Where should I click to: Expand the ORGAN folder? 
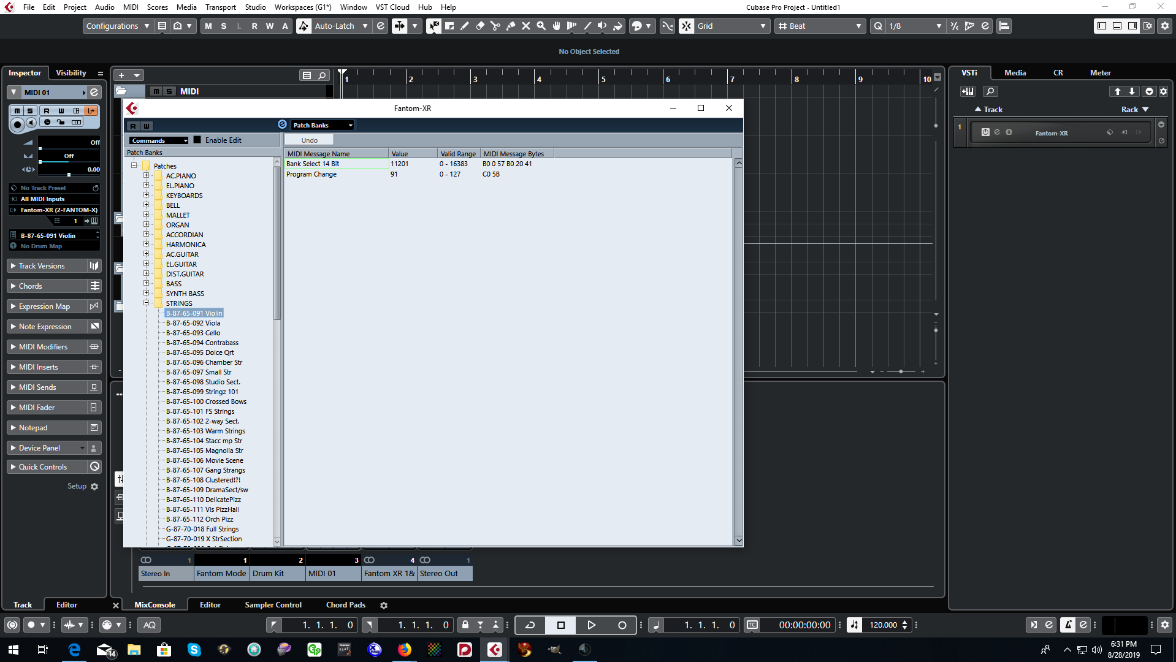(x=147, y=224)
